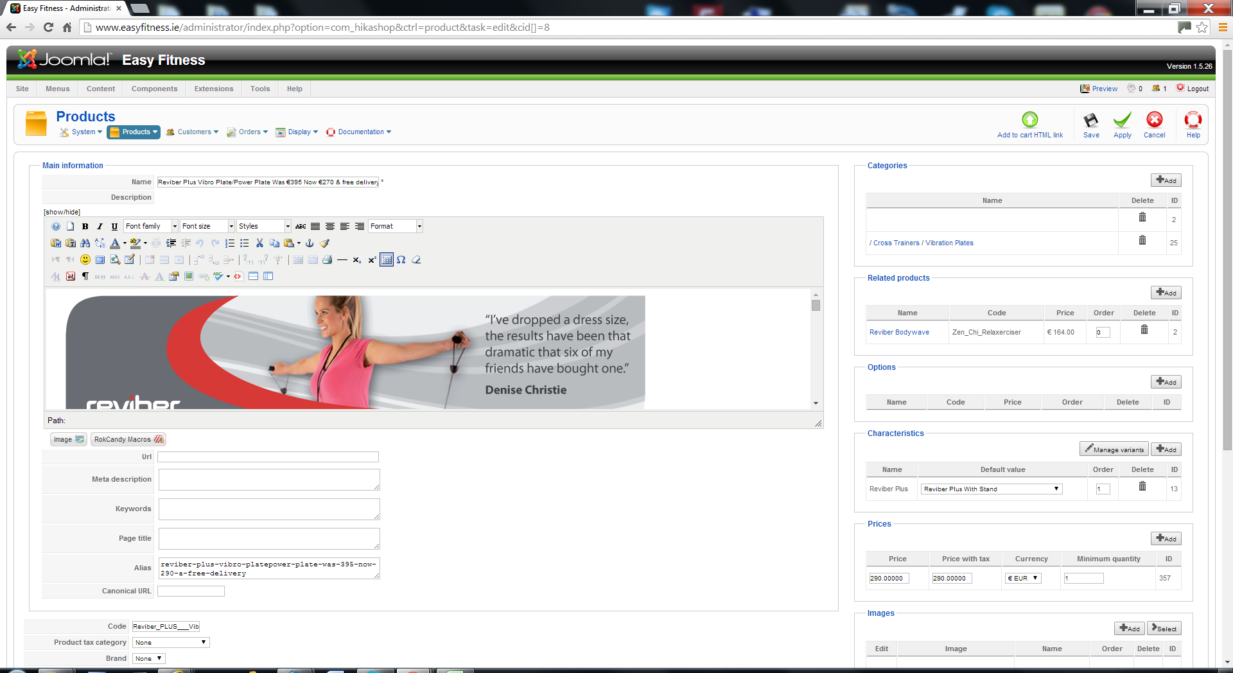Open the editor help icon
The height and width of the screenshot is (673, 1233).
click(56, 226)
